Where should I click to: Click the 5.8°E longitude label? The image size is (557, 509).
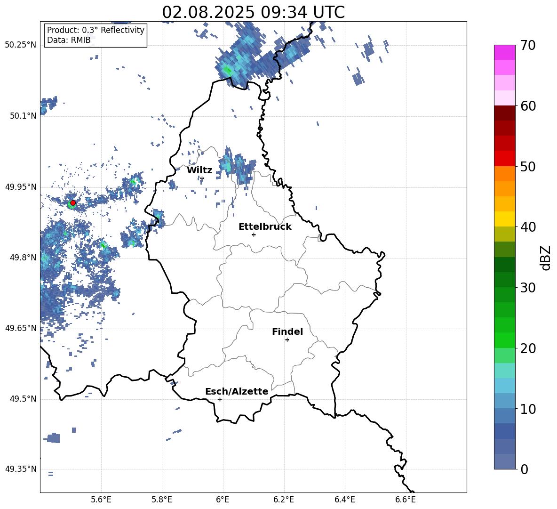coord(162,500)
